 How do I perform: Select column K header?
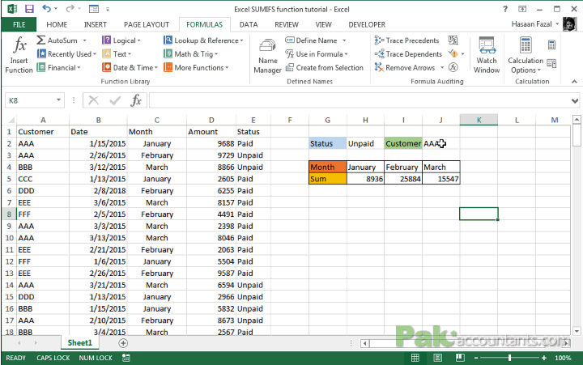tap(479, 120)
